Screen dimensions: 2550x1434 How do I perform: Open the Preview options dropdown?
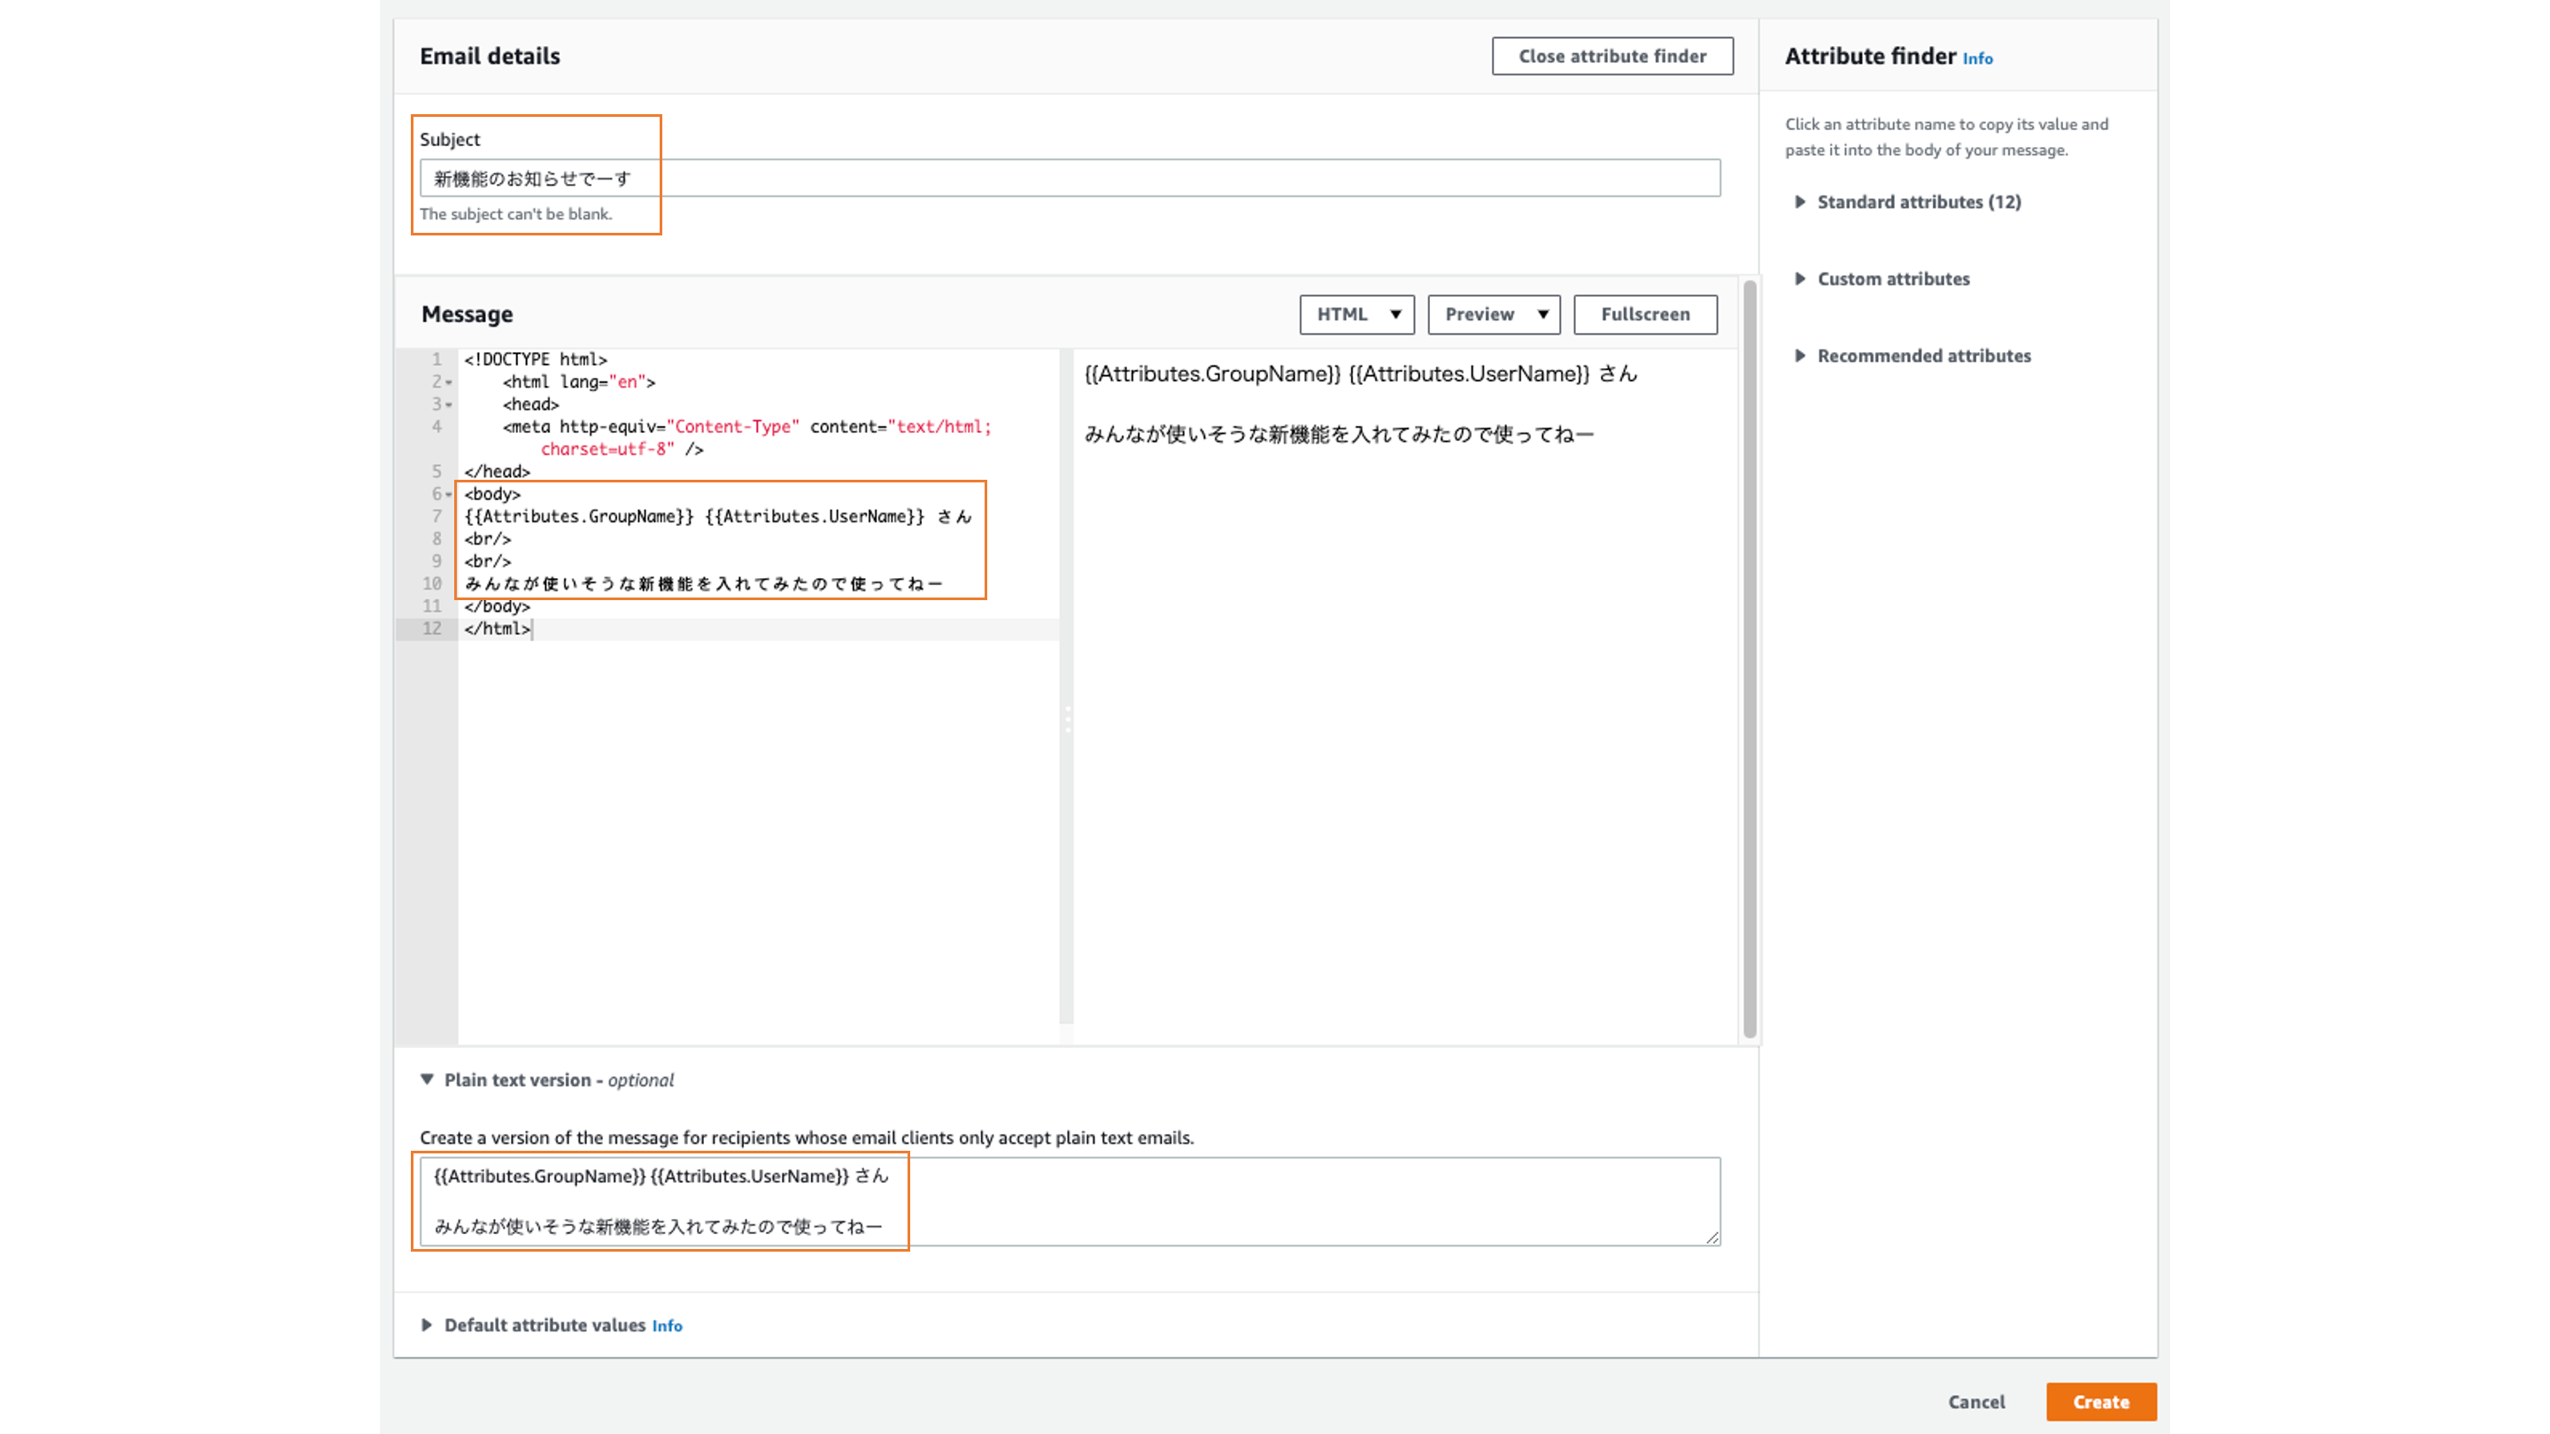pyautogui.click(x=1494, y=313)
